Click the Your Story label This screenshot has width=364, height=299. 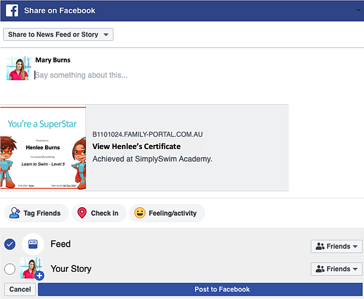coord(71,269)
